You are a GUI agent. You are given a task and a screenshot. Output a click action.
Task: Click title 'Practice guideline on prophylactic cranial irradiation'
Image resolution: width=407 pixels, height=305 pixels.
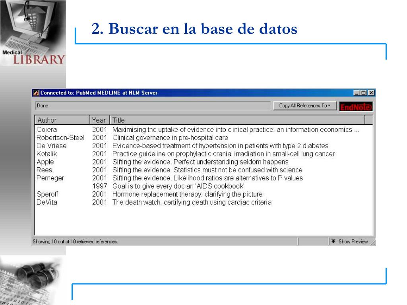tap(223, 154)
